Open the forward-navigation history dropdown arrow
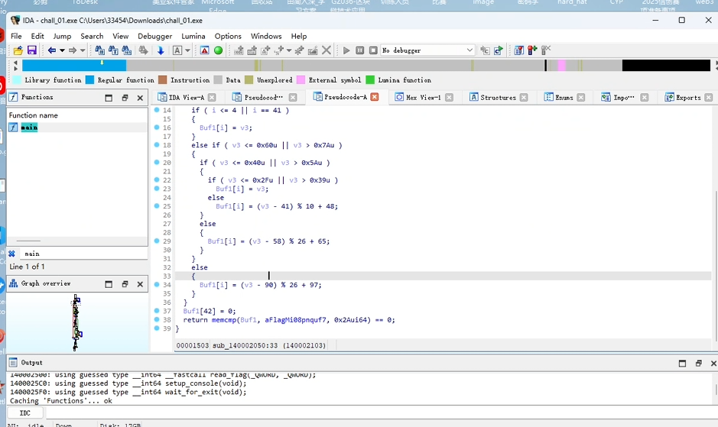Image resolution: width=718 pixels, height=427 pixels. (83, 50)
